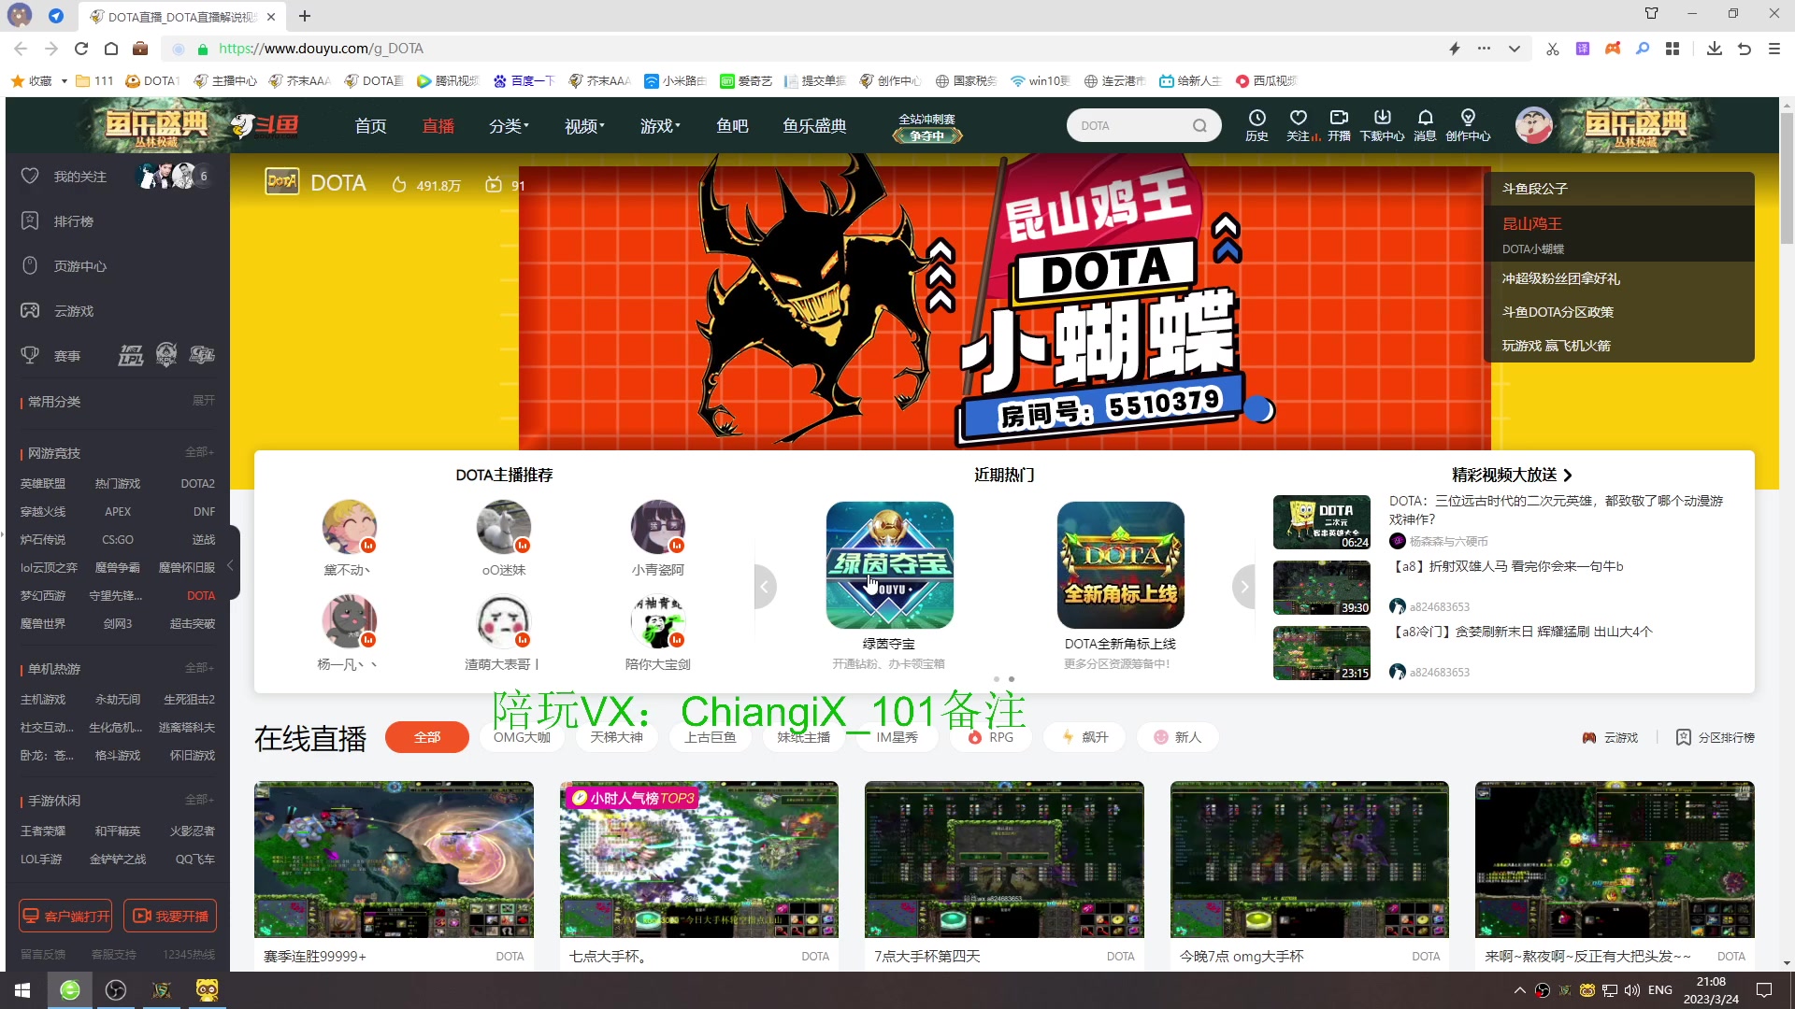Click the 开播 start streaming icon
The image size is (1795, 1009).
(1339, 125)
